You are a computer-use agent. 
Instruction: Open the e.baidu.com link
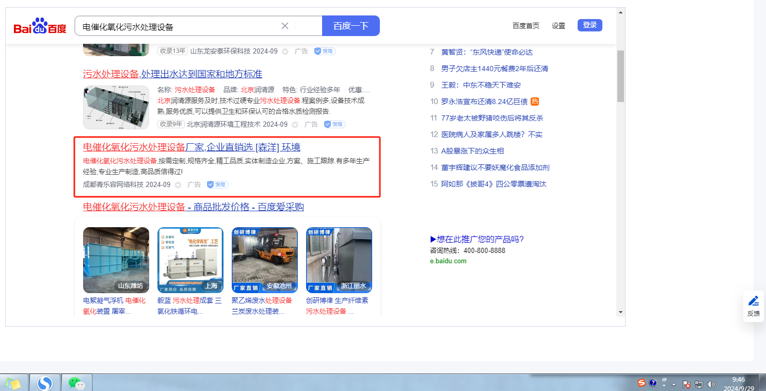coord(448,261)
